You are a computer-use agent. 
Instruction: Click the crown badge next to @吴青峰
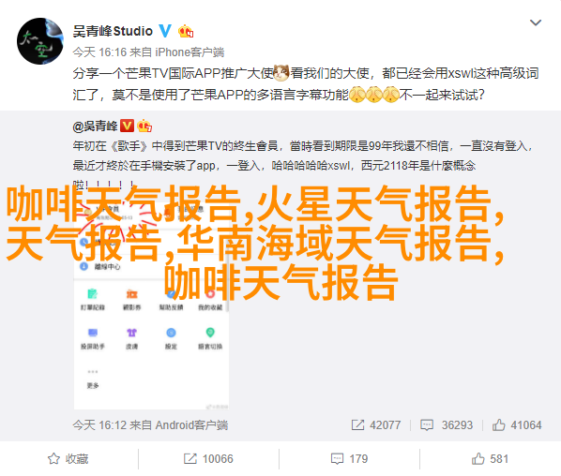[x=144, y=126]
